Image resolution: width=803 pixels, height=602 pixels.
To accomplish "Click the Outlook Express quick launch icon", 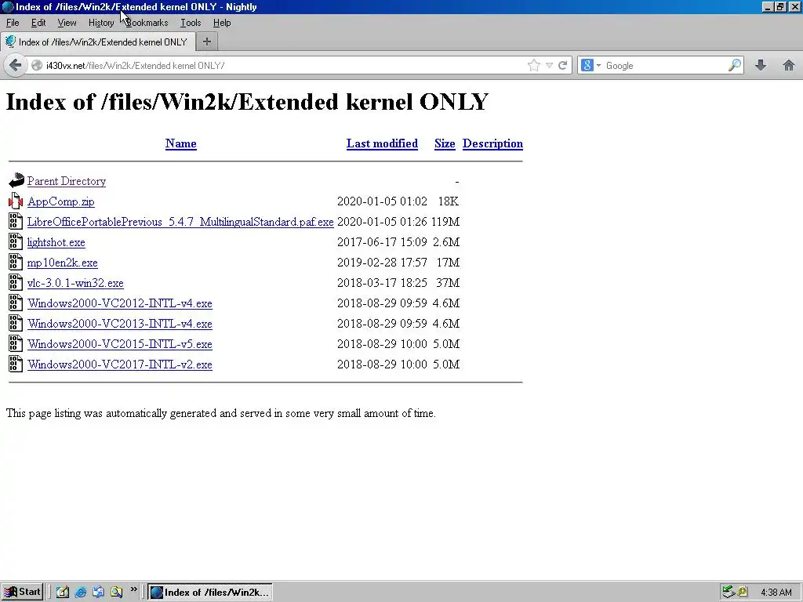I will [98, 593].
